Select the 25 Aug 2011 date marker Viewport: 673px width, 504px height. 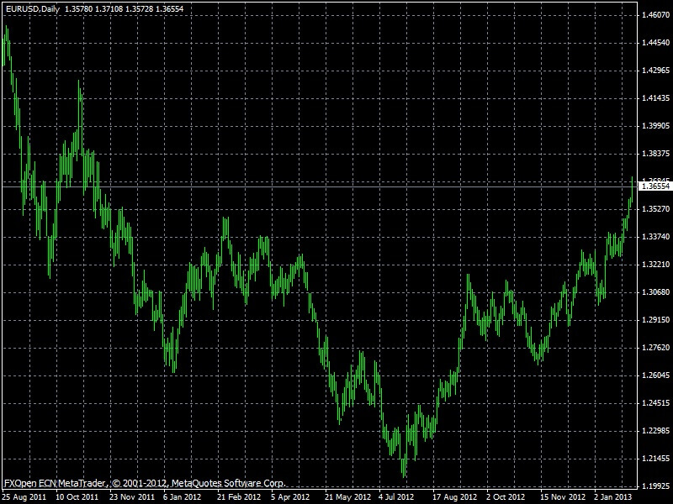point(24,497)
